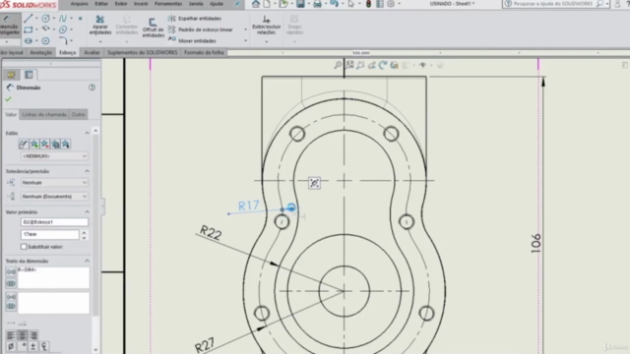The width and height of the screenshot is (630, 354).
Task: Open the Ferramentas menu
Action: pyautogui.click(x=168, y=4)
